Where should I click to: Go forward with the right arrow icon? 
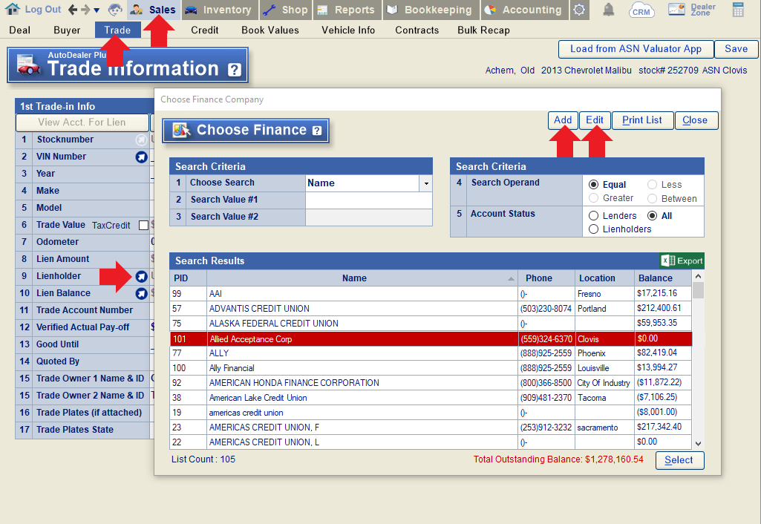[x=85, y=9]
